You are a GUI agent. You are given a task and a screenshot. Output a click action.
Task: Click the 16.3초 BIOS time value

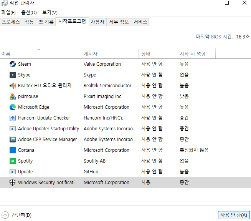pyautogui.click(x=243, y=37)
